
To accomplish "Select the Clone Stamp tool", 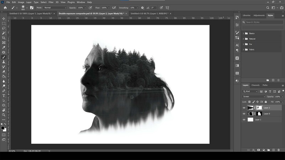I will tap(4, 62).
